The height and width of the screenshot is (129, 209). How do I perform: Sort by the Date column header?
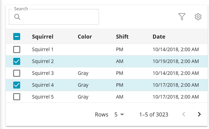(159, 37)
